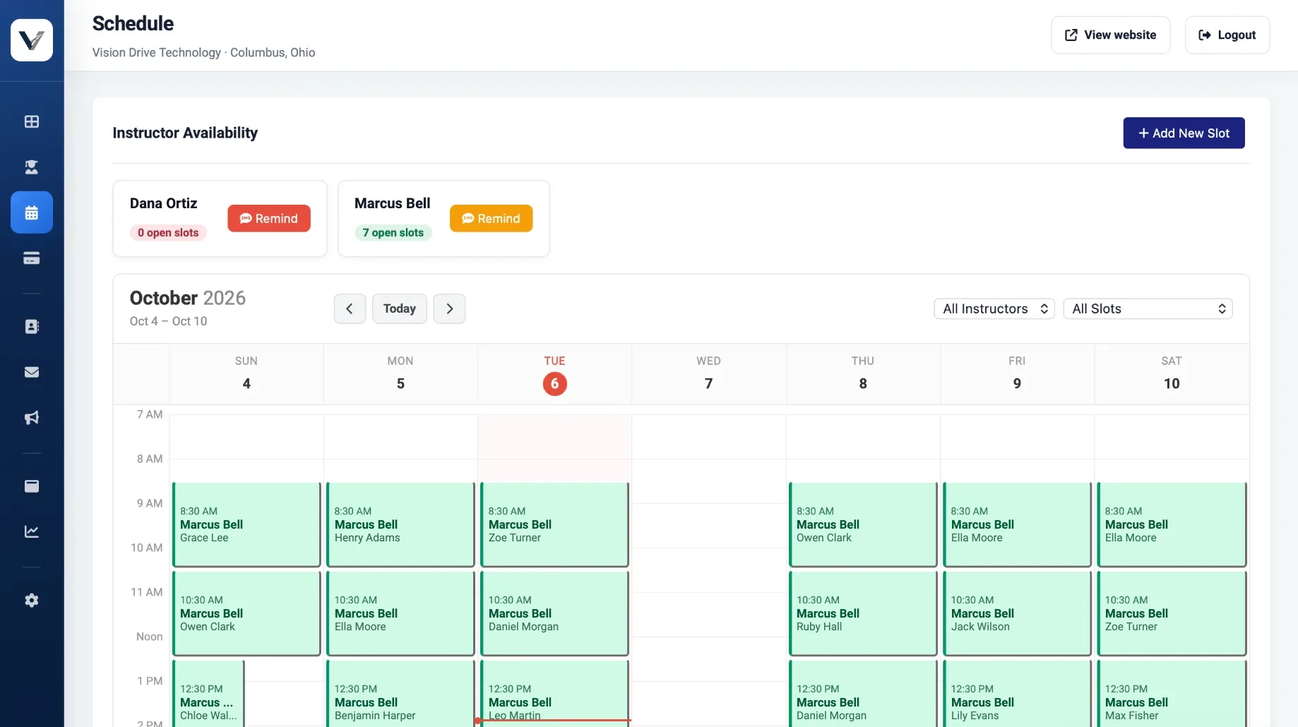
Task: Open the payments card icon in sidebar
Action: (32, 258)
